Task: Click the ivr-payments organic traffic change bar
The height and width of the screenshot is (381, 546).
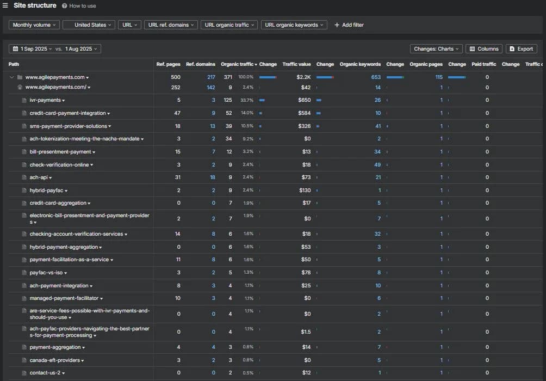Action: pyautogui.click(x=262, y=100)
